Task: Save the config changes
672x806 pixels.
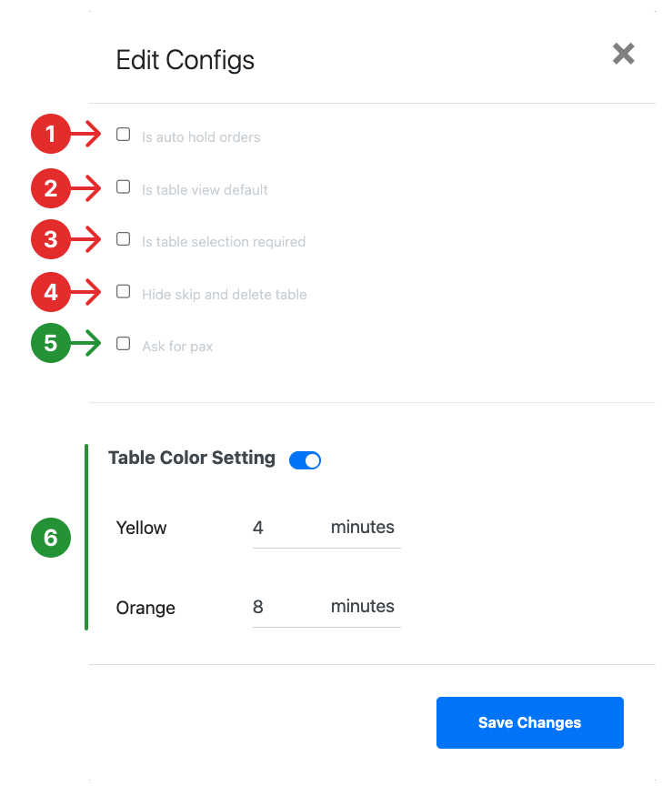Action: pyautogui.click(x=529, y=722)
